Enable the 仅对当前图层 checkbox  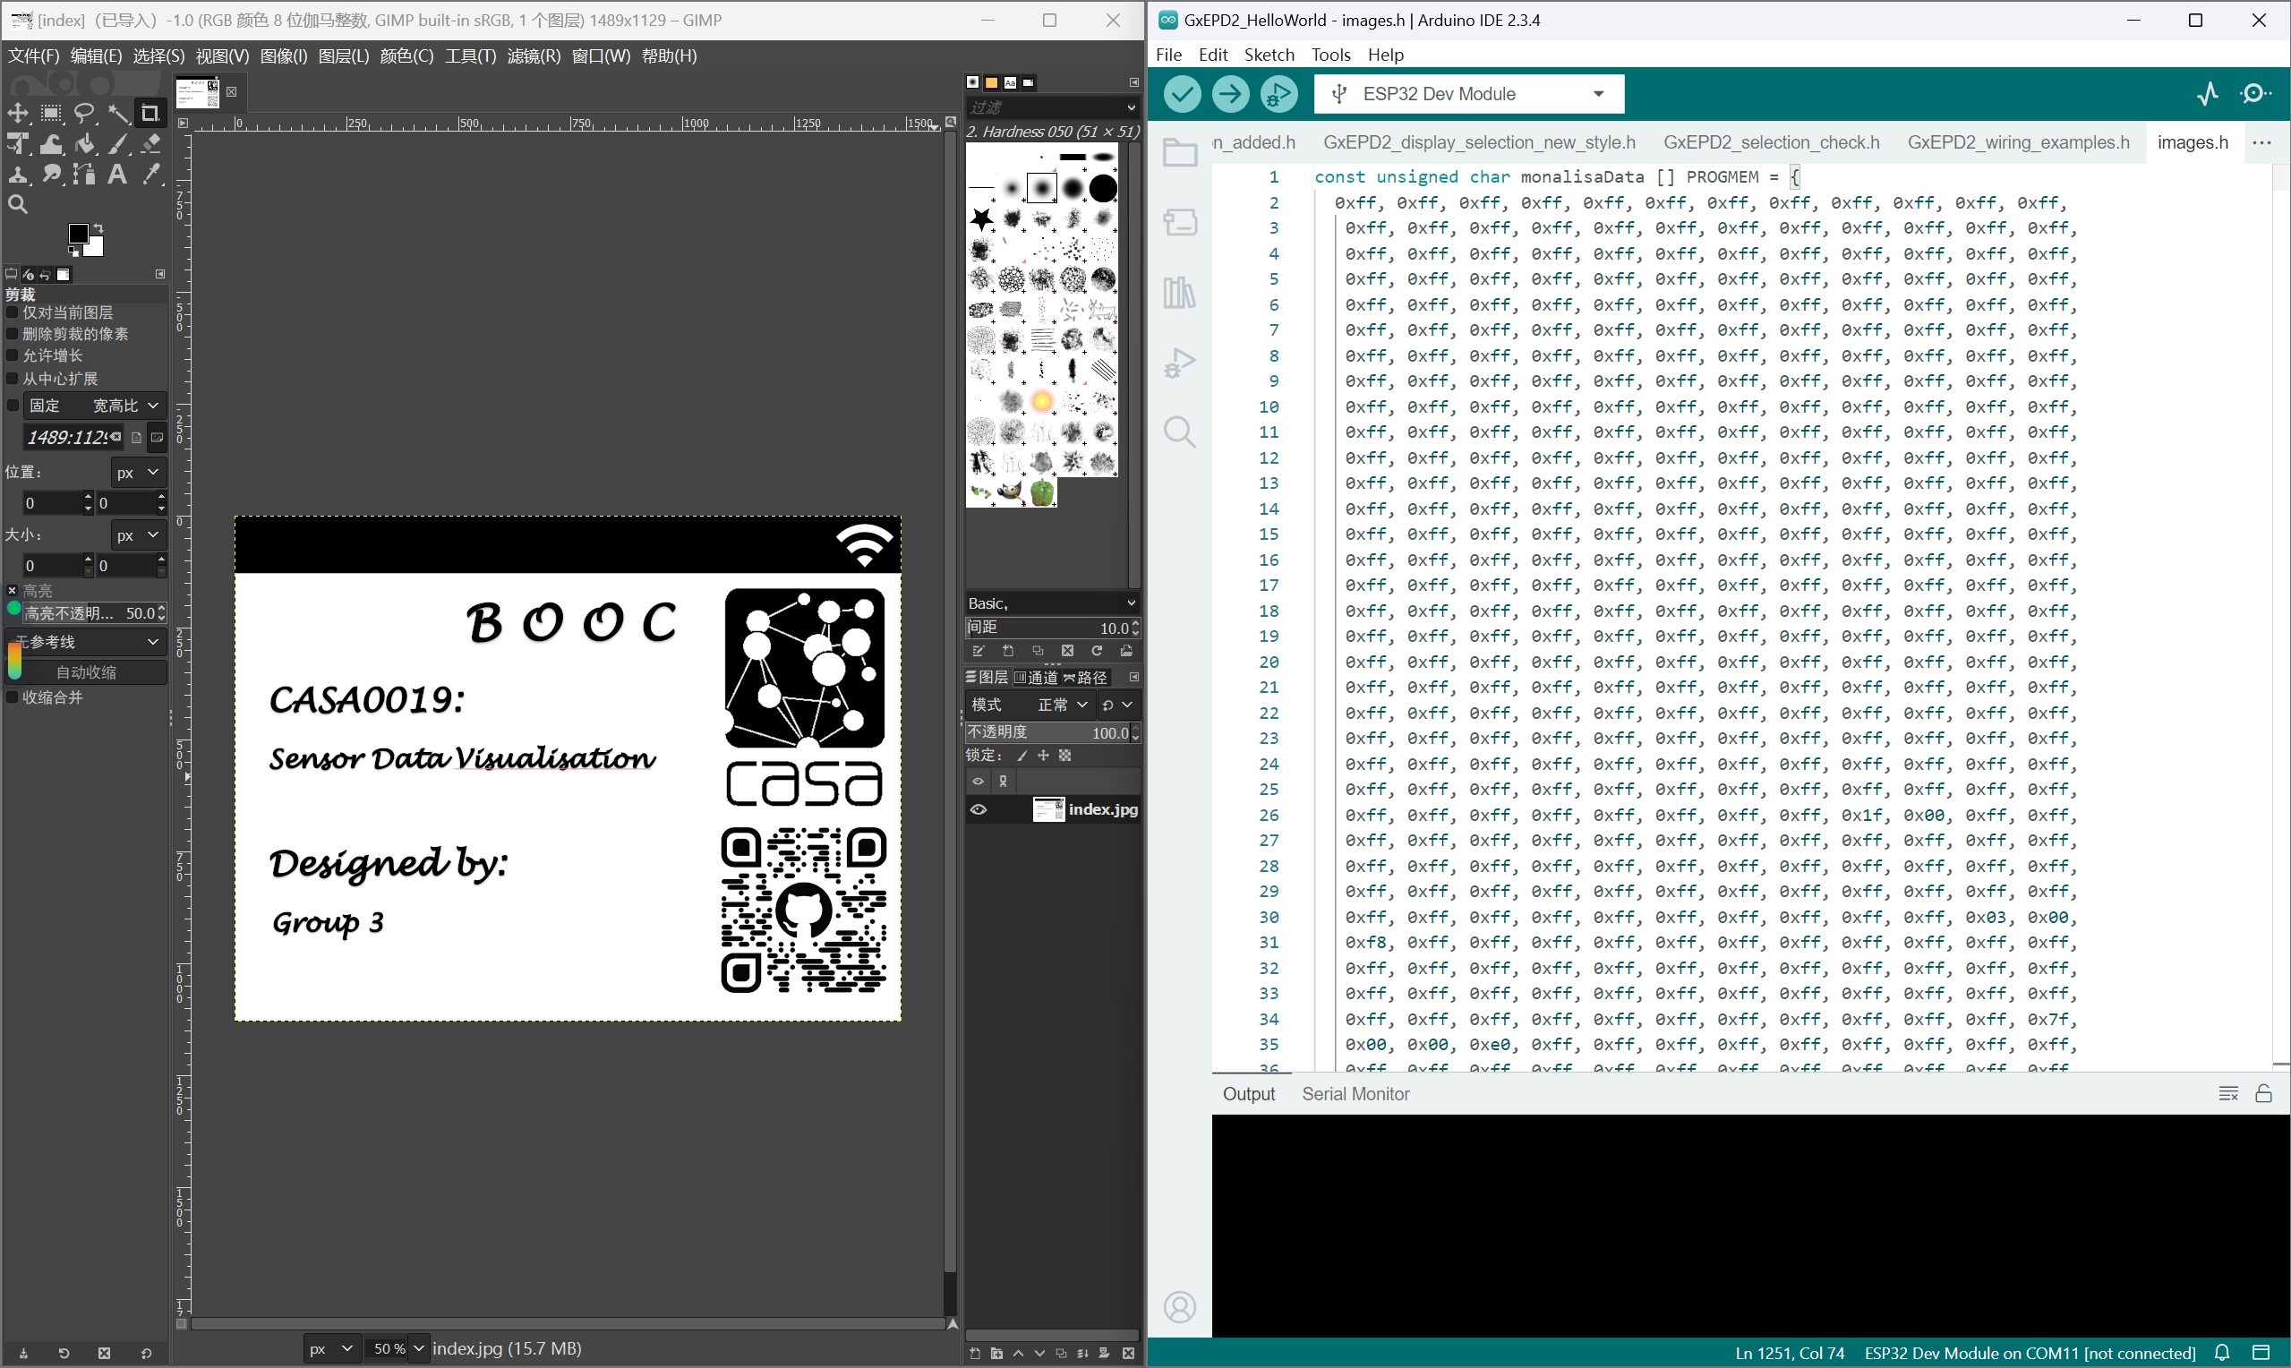13,312
